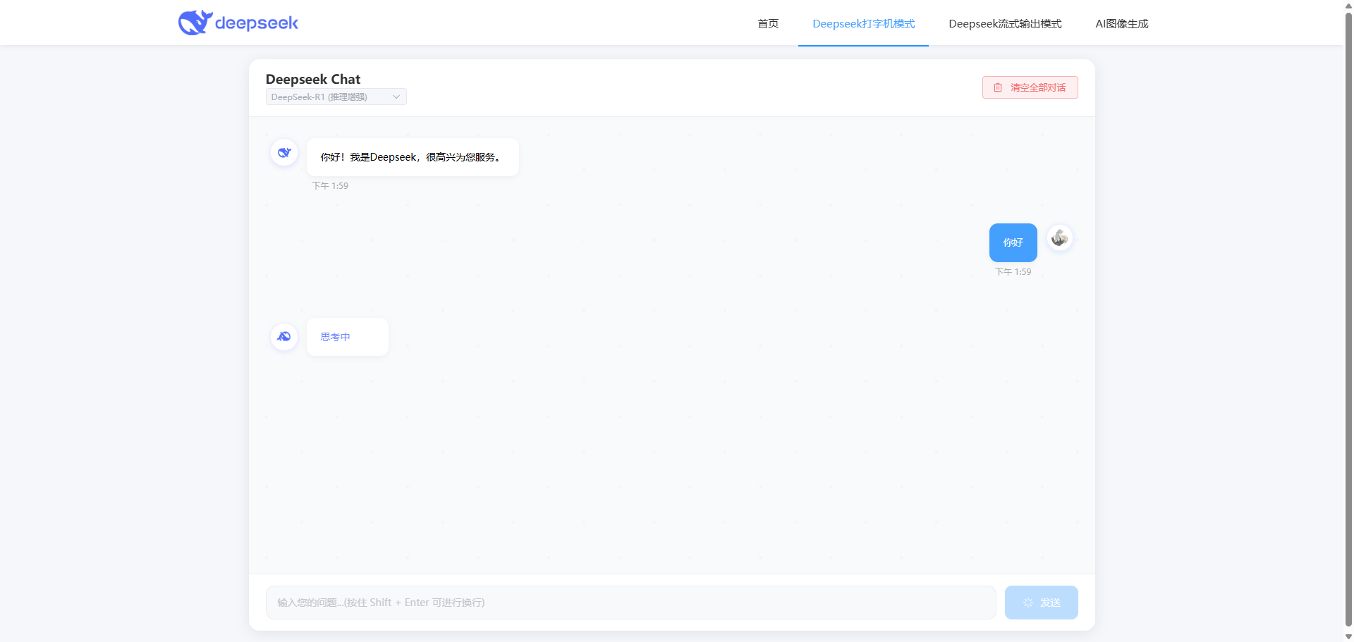The height and width of the screenshot is (642, 1354).
Task: Go to the 首页 menu item
Action: pos(768,23)
